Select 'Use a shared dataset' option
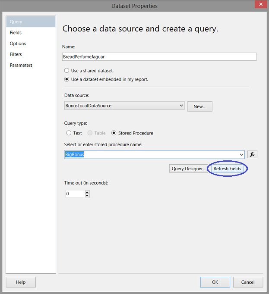The height and width of the screenshot is (294, 269). click(x=66, y=70)
